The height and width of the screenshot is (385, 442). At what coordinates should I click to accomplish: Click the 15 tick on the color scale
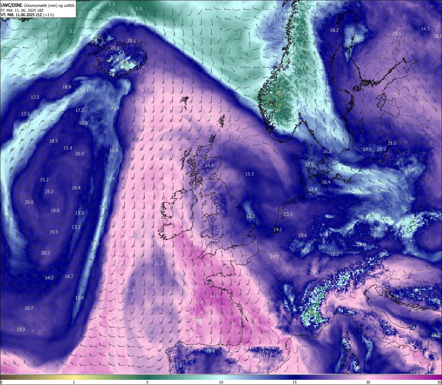[295, 382]
